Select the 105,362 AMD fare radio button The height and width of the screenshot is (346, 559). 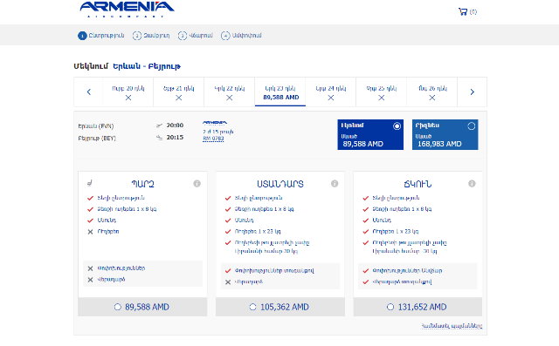point(252,307)
